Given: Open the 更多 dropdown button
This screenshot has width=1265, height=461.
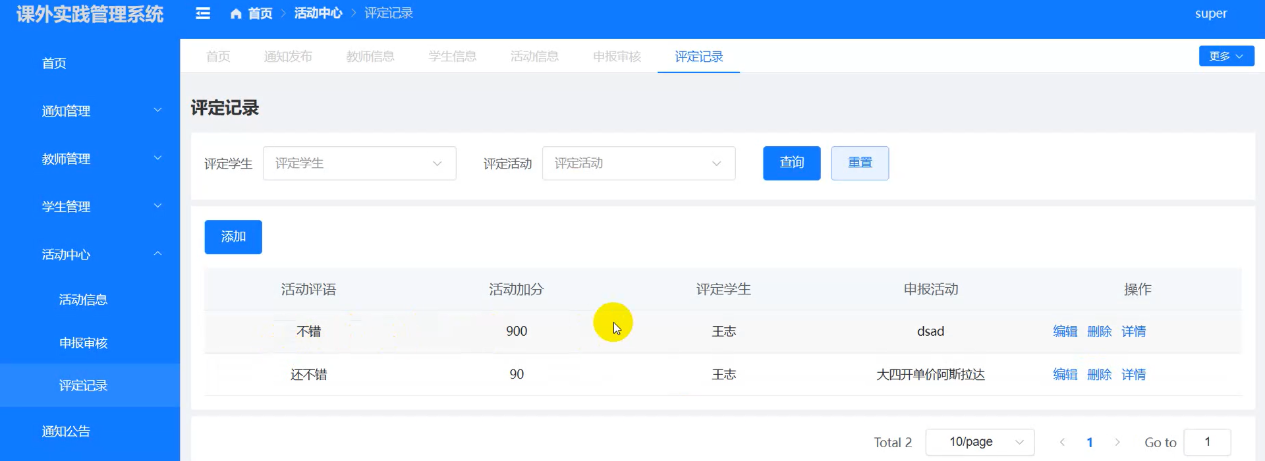Looking at the screenshot, I should (x=1226, y=56).
